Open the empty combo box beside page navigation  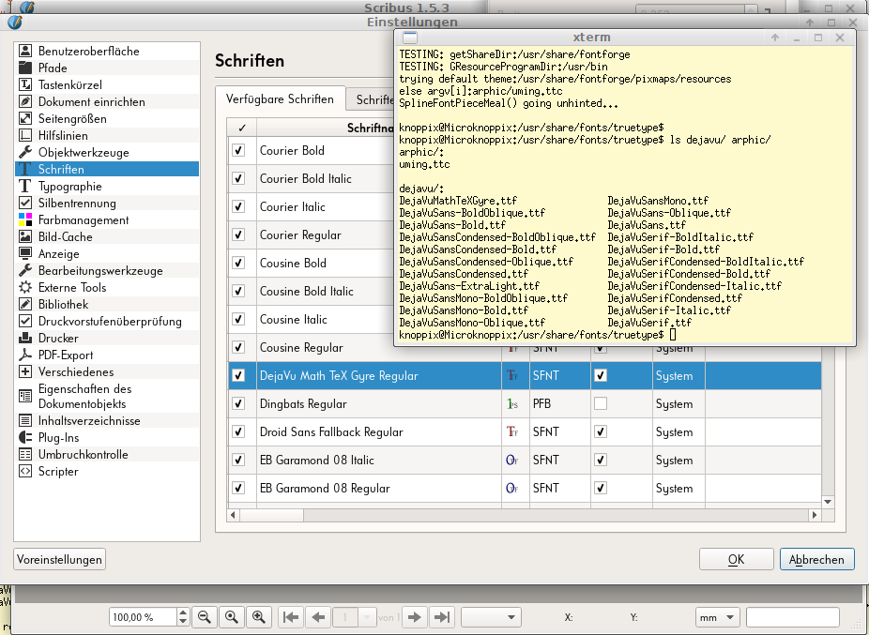[x=491, y=617]
